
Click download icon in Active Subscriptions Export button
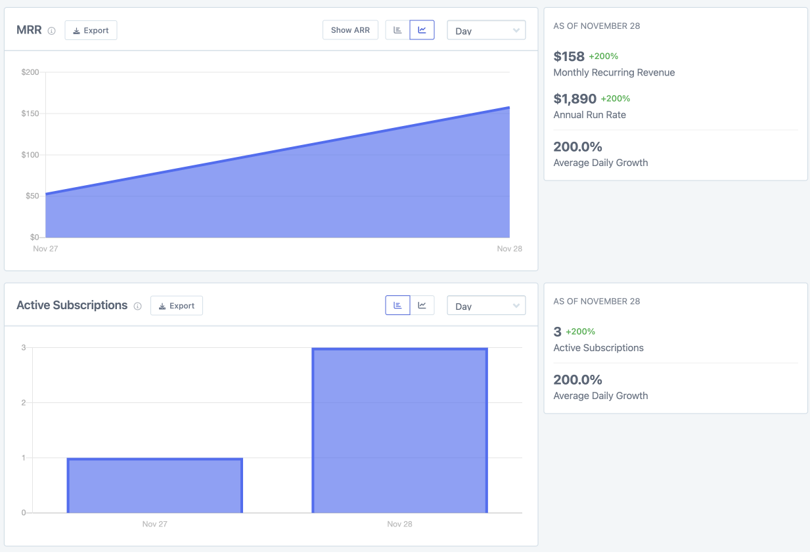click(162, 305)
